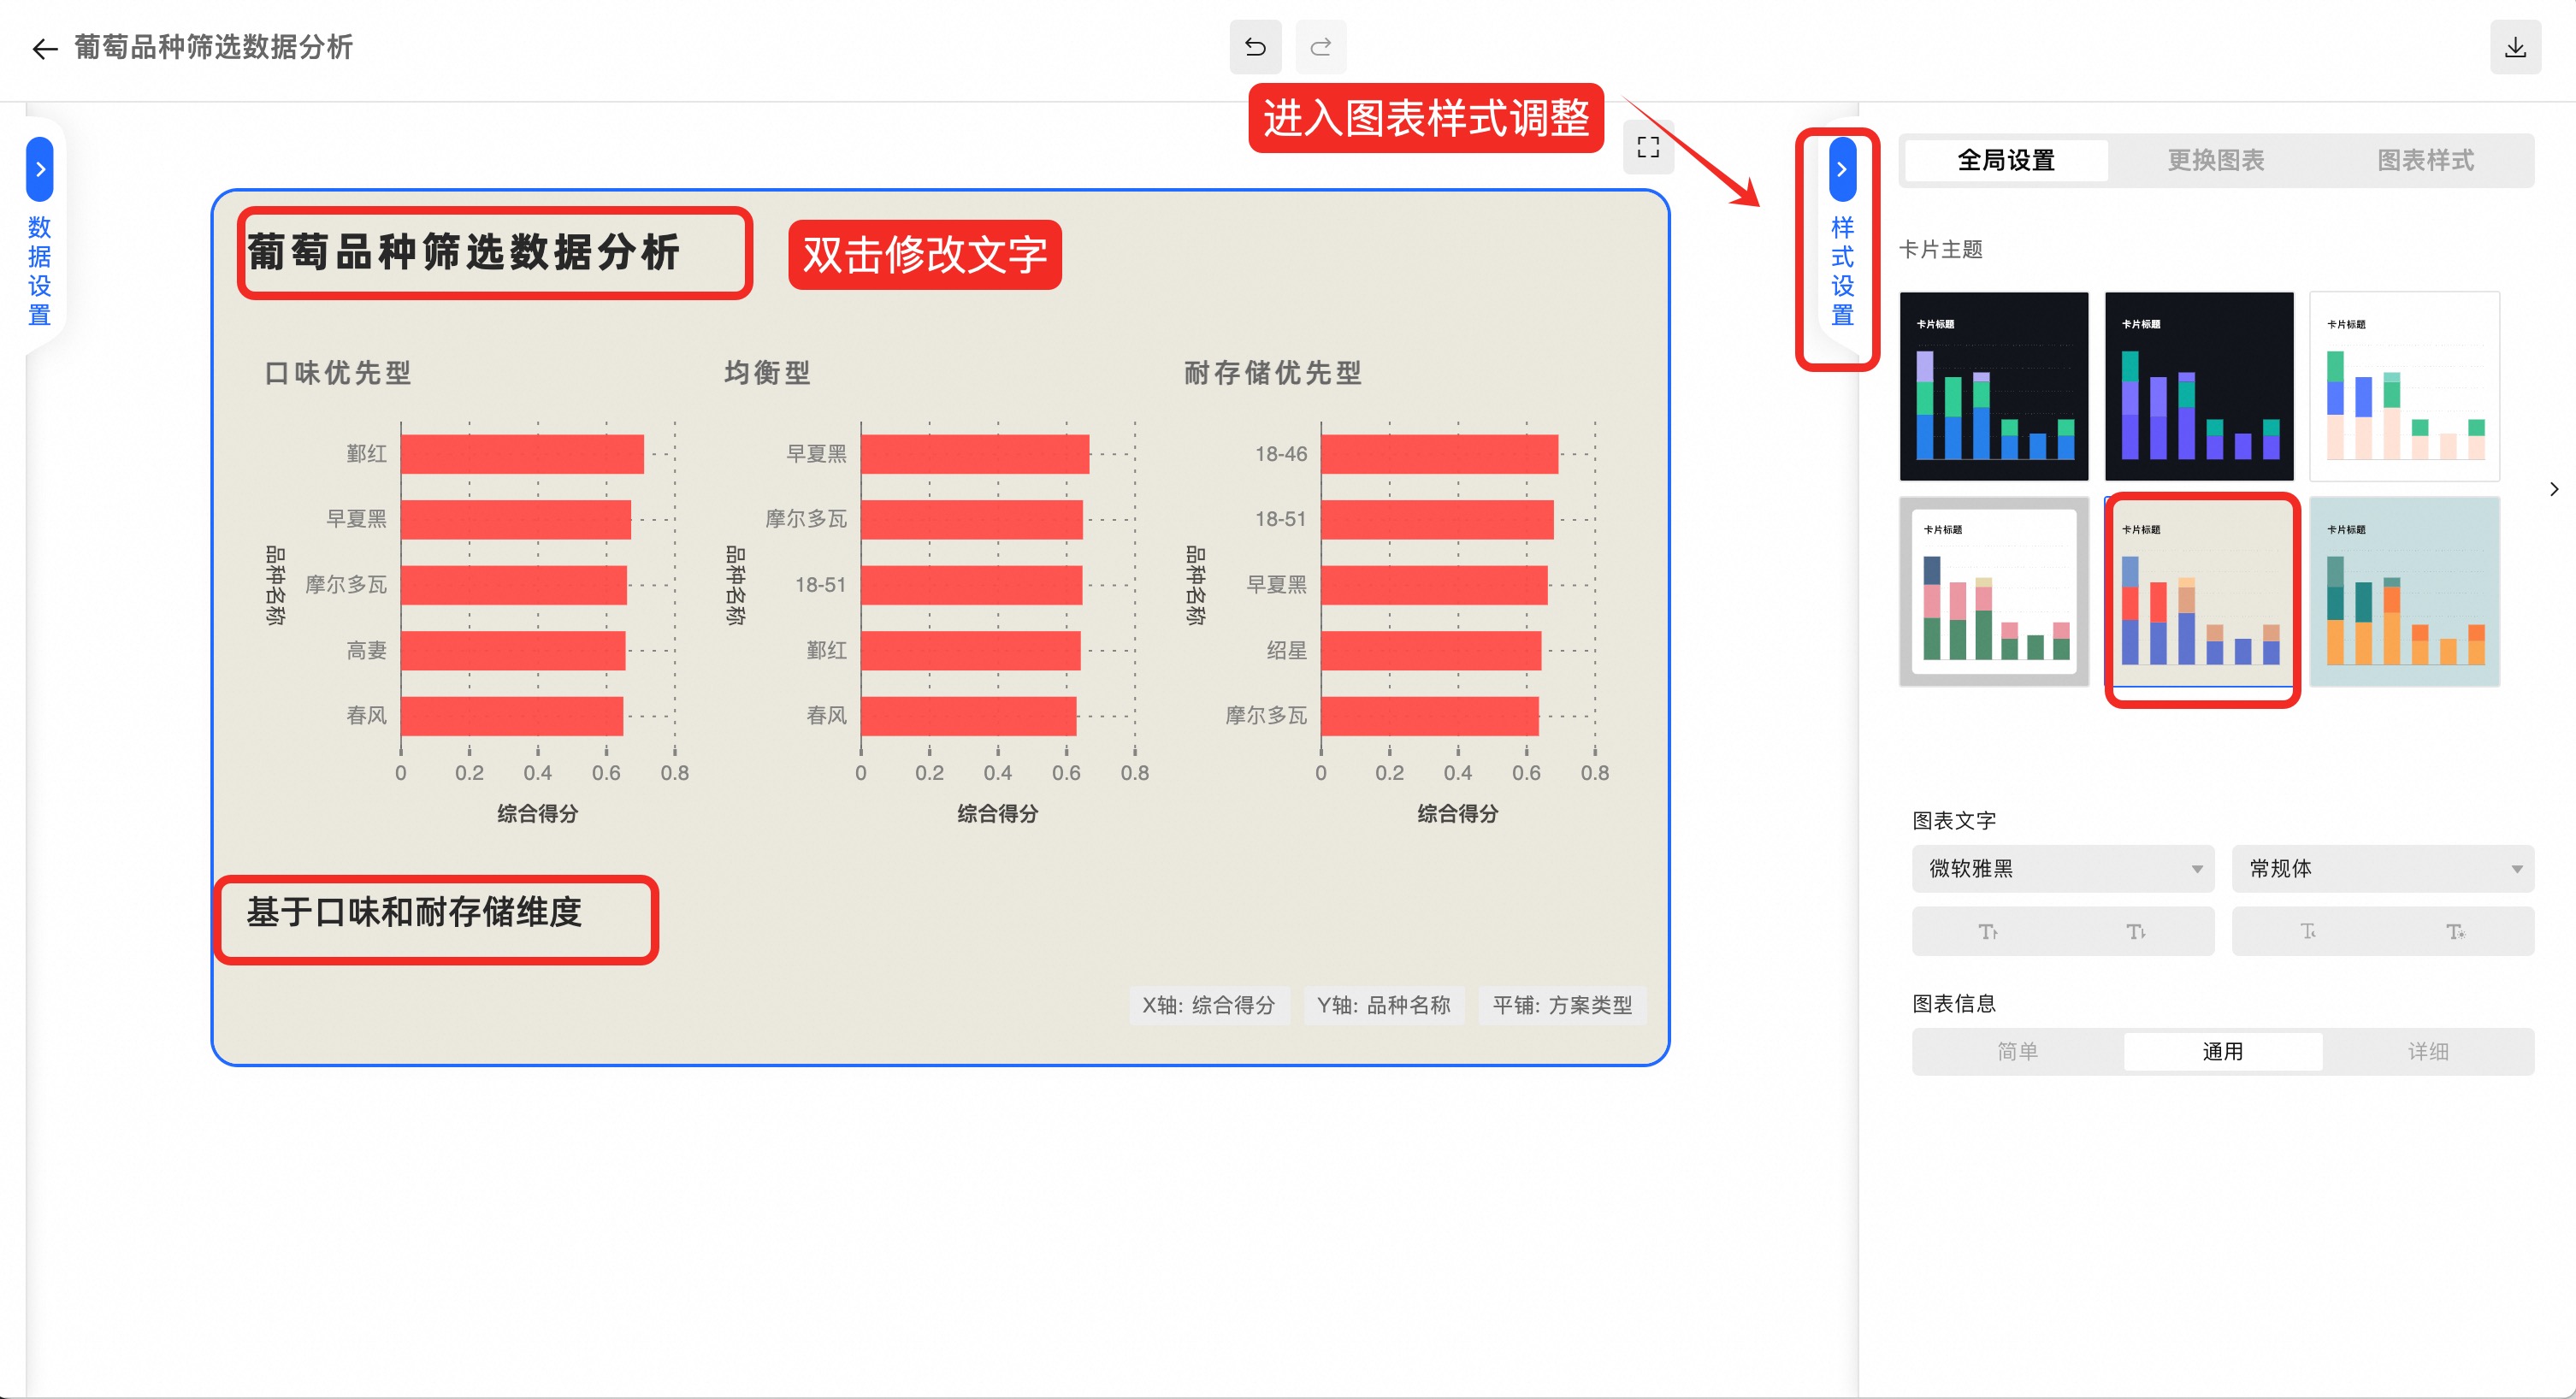2576x1399 pixels.
Task: Expand the 数据设置 side panel
Action: click(x=40, y=170)
